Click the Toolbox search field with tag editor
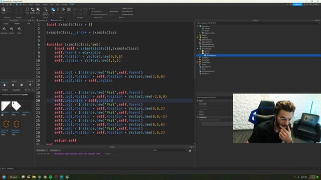The image size is (321, 180). click(19, 90)
